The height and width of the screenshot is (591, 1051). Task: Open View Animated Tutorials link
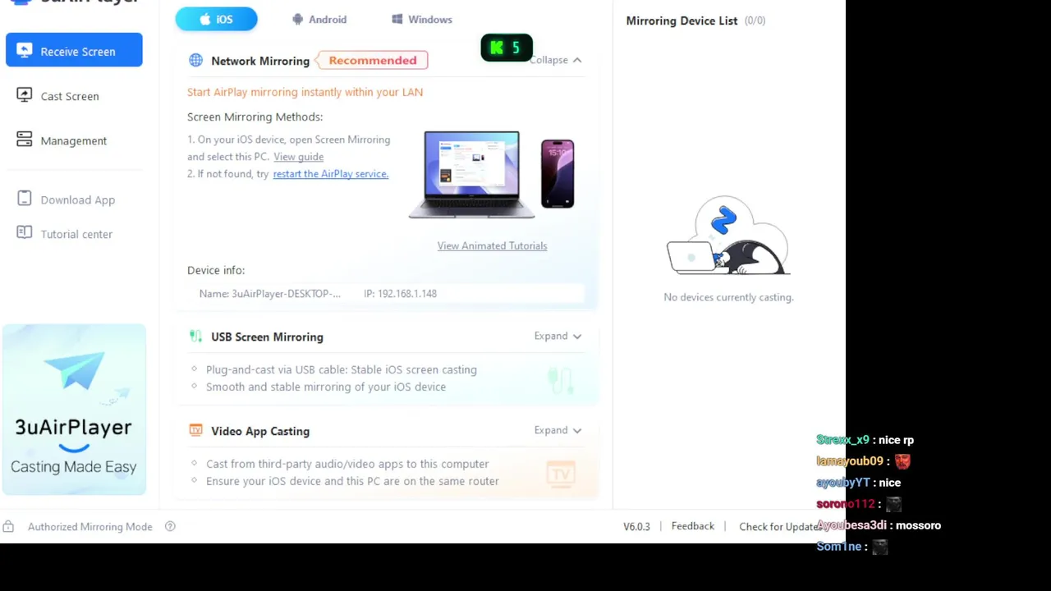pos(492,245)
